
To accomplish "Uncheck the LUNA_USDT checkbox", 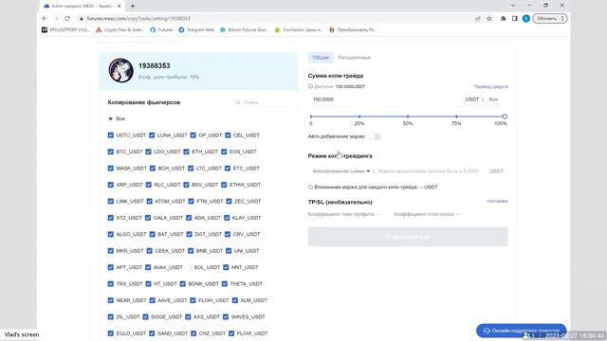I will click(x=152, y=135).
